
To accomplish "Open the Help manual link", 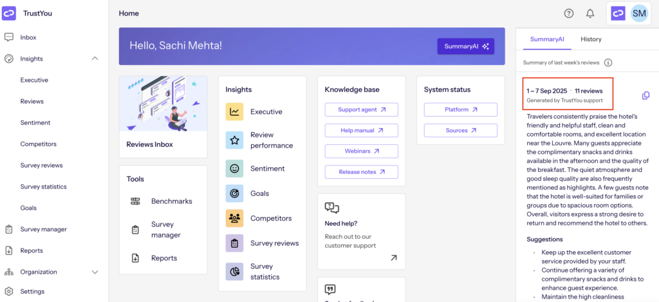I will [x=362, y=130].
